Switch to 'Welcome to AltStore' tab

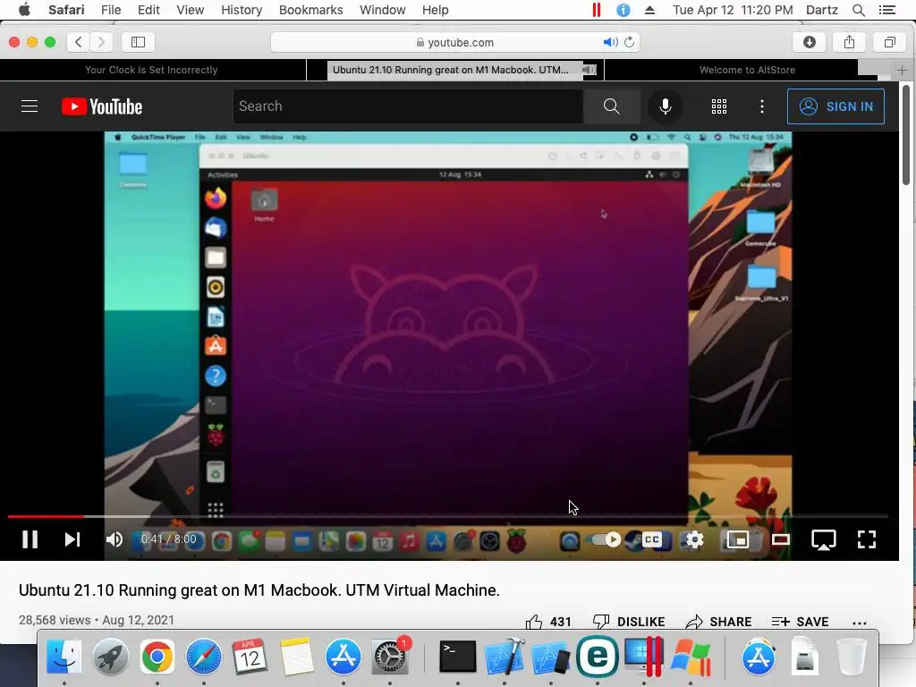point(747,70)
